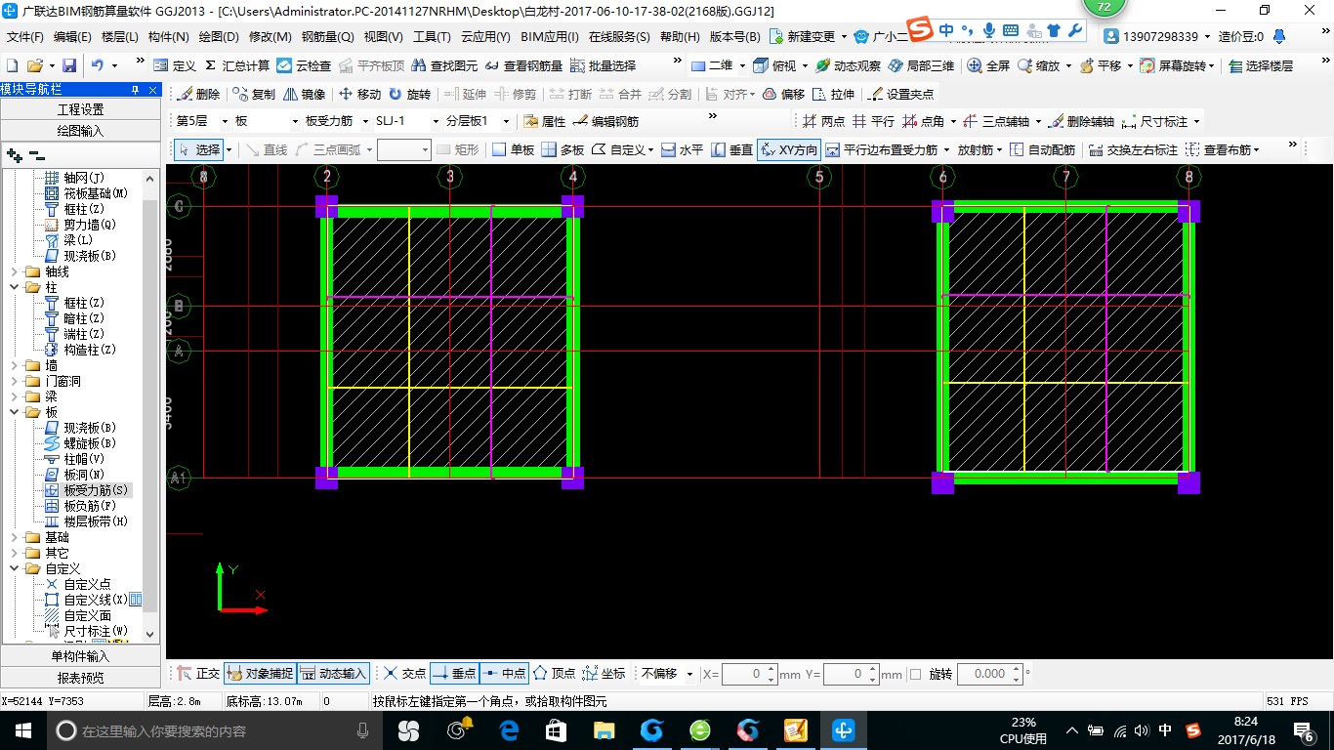Expand the 轴线 tree folder
Image resolution: width=1334 pixels, height=750 pixels.
pos(14,271)
